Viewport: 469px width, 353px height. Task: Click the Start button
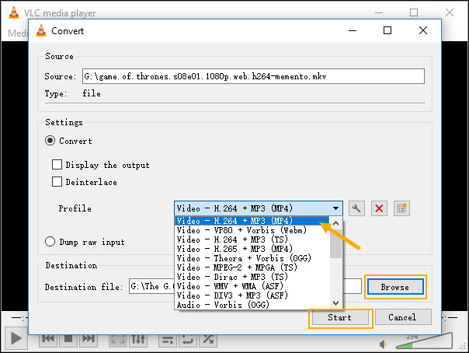[x=340, y=317]
